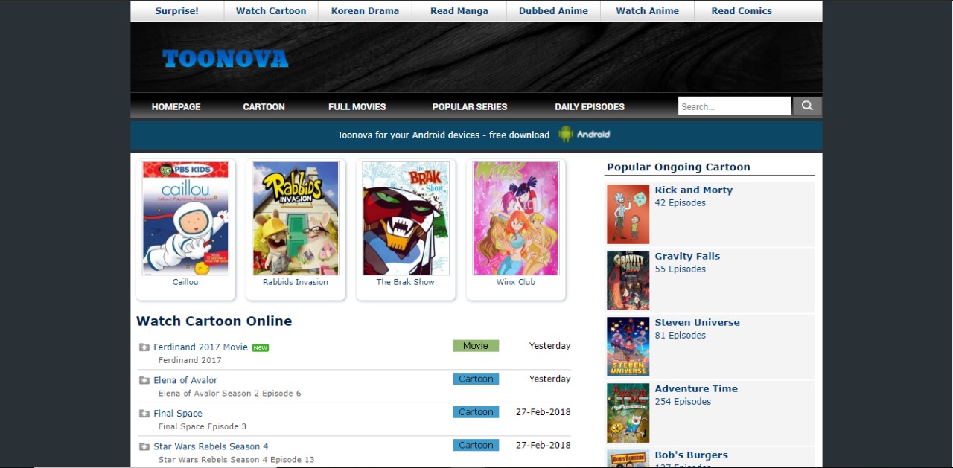This screenshot has height=468, width=953.
Task: Click the NEW badge next to Ferdinand
Action: [x=260, y=347]
